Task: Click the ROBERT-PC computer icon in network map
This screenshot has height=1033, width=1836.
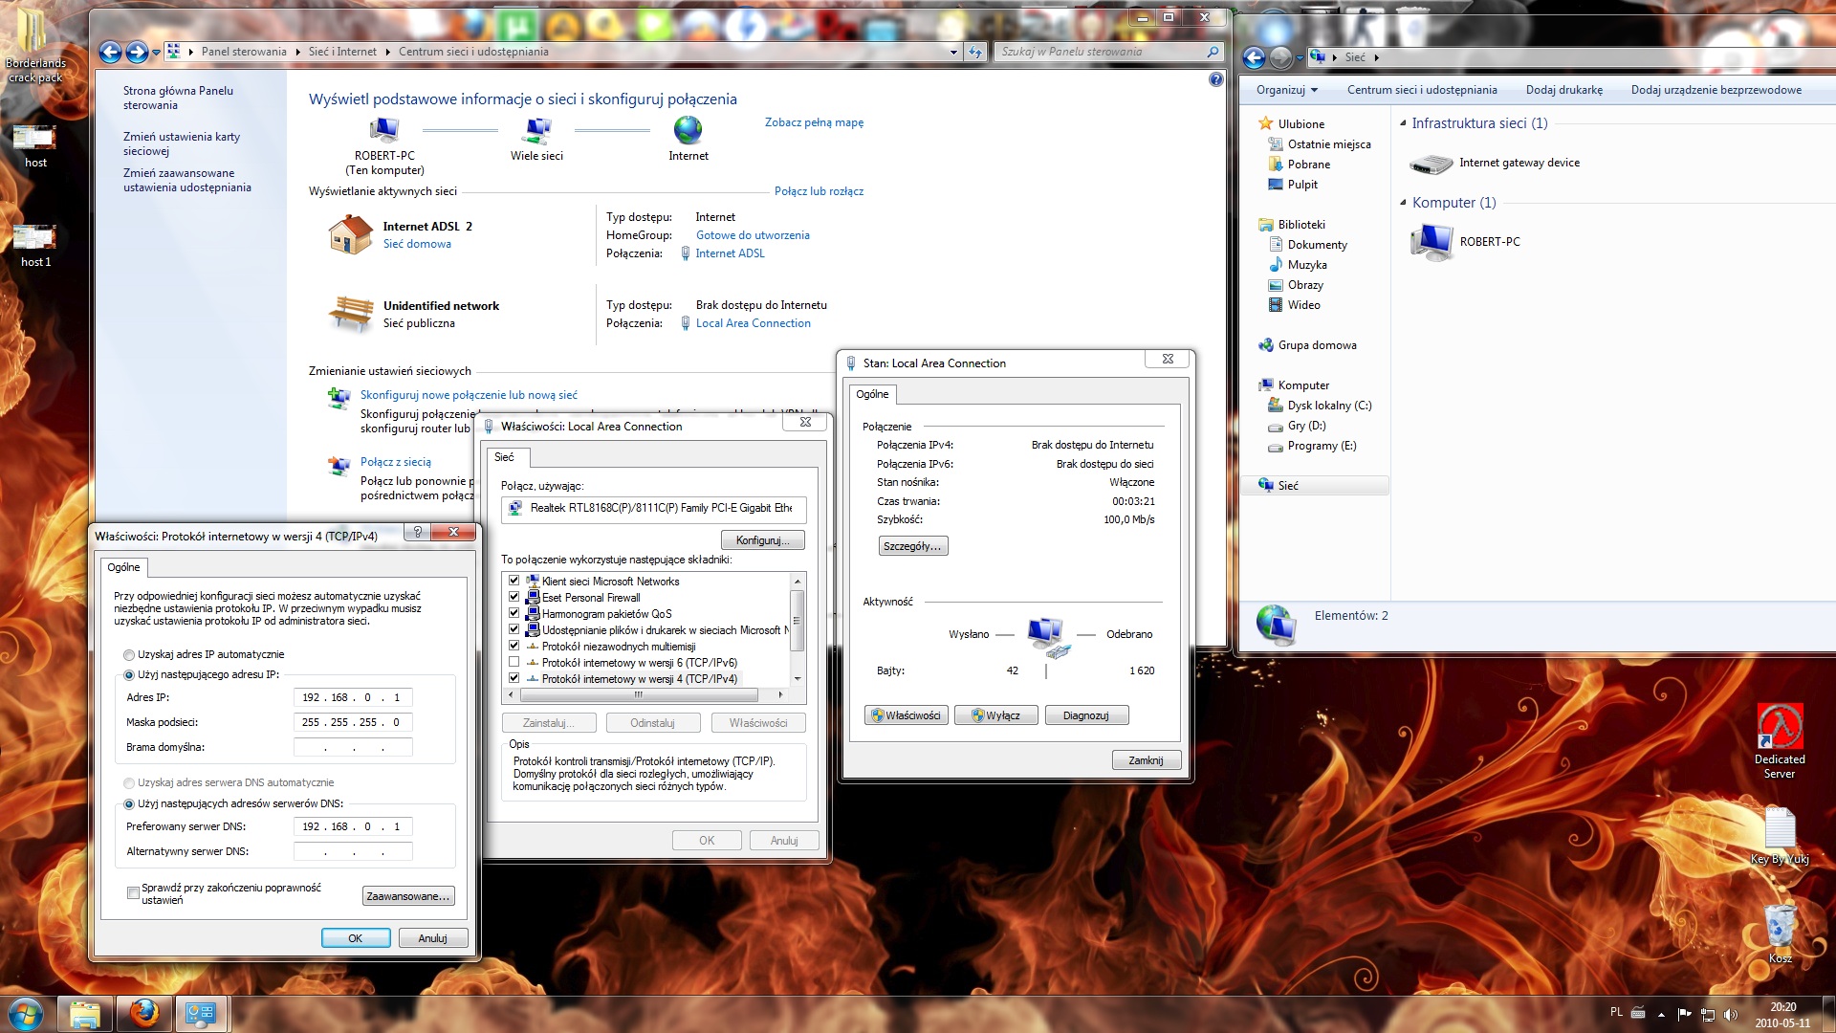Action: click(x=384, y=130)
